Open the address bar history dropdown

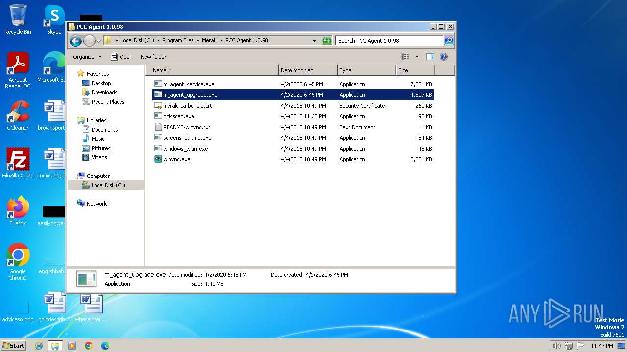coord(314,41)
